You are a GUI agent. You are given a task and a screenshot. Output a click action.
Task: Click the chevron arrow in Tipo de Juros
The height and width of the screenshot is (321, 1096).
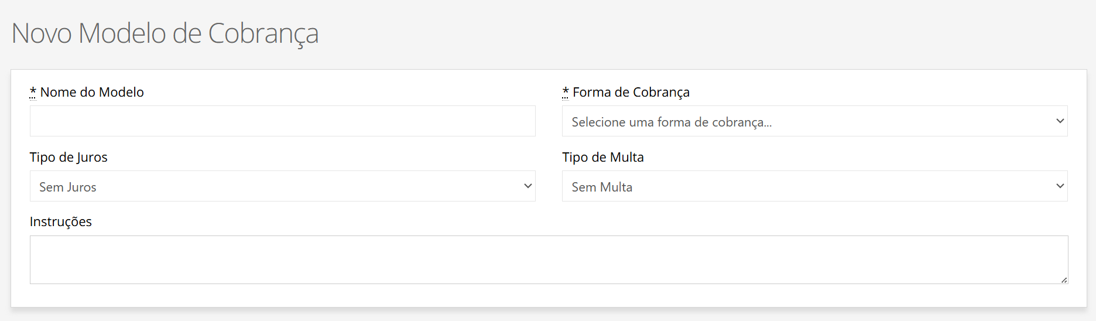coord(528,186)
